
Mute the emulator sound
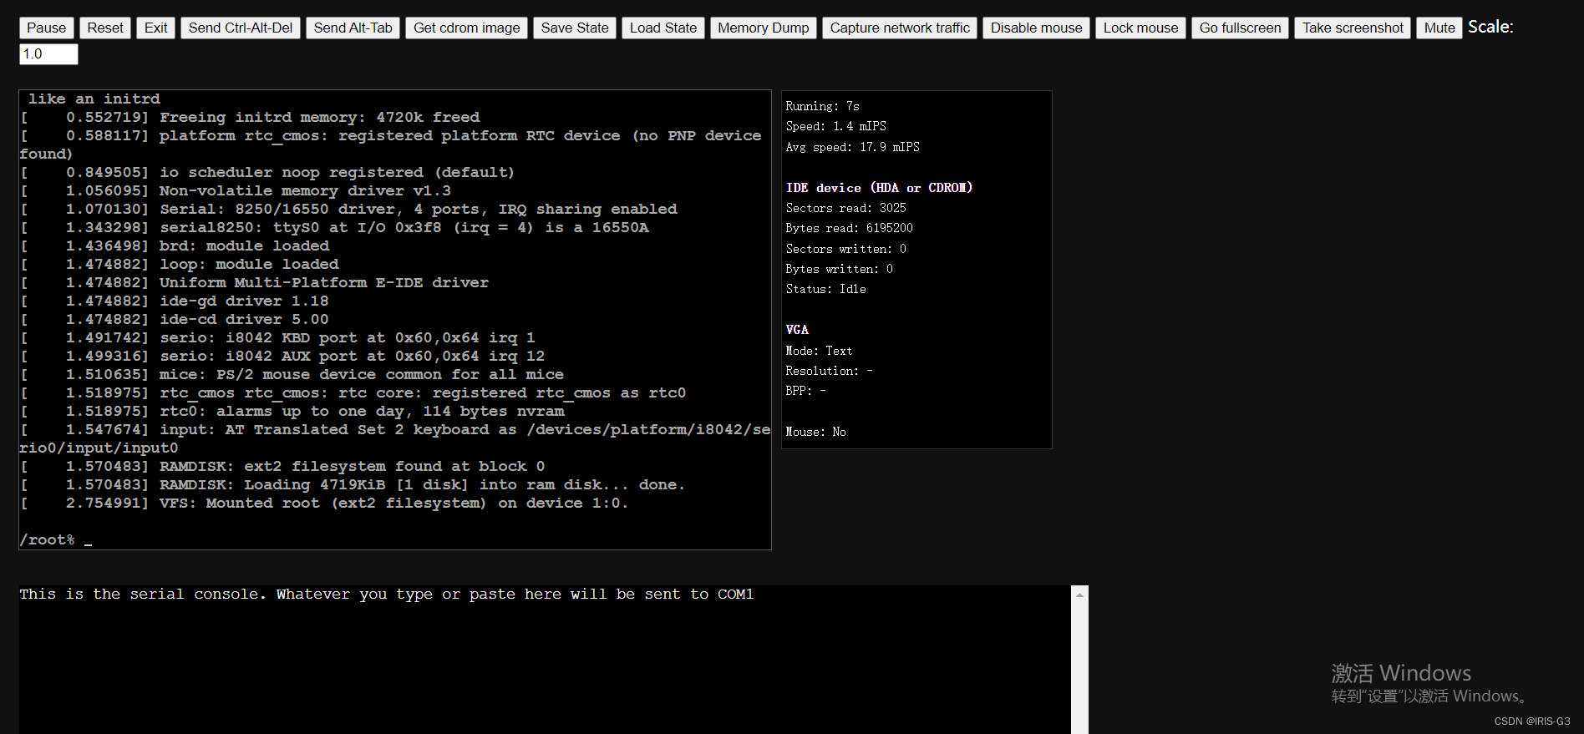(x=1439, y=28)
